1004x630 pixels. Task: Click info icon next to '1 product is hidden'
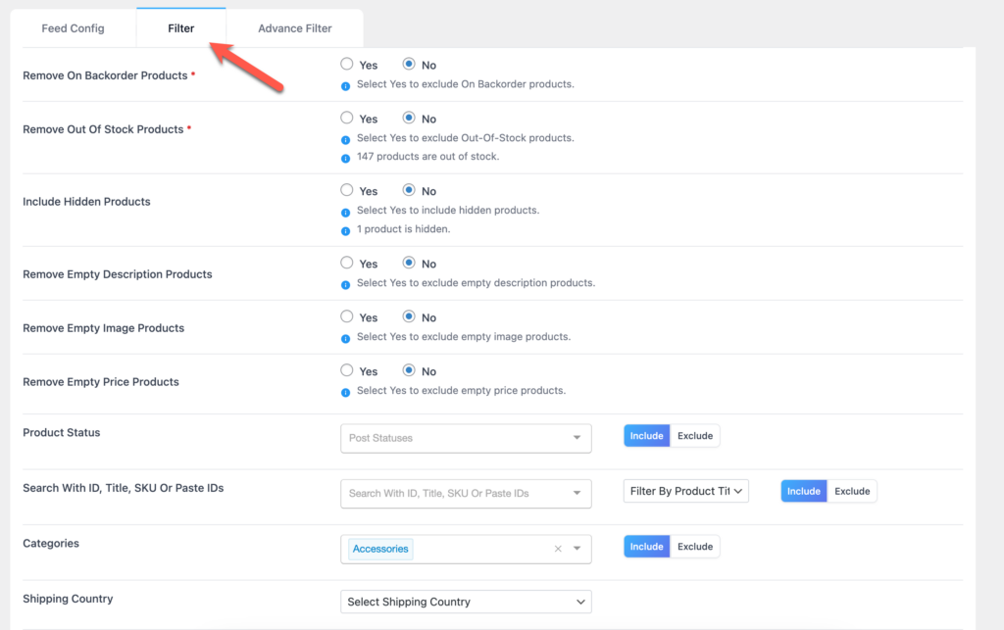[345, 230]
